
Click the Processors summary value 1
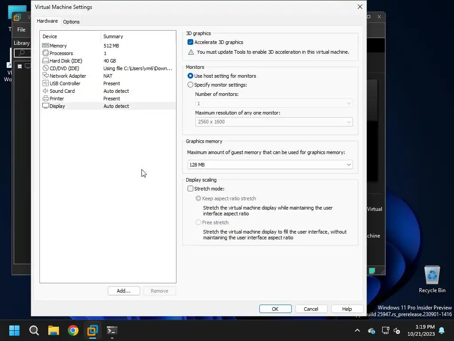(x=105, y=53)
